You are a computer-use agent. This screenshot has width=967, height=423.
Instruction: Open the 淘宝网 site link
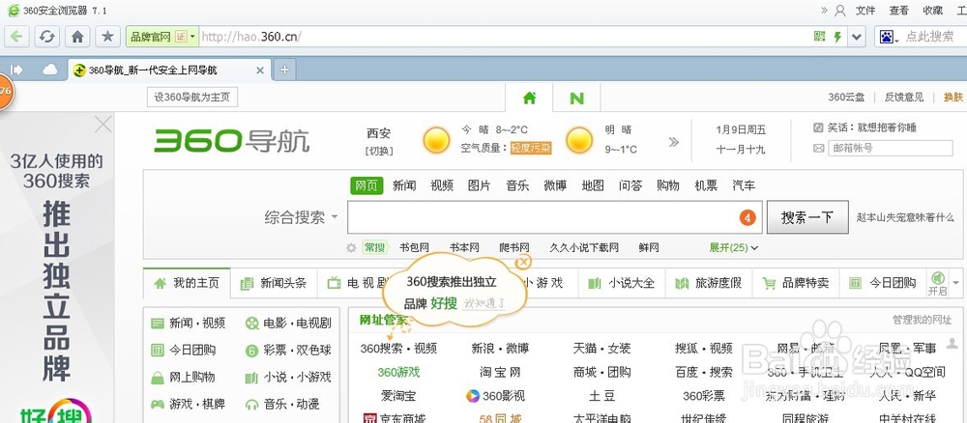pos(500,372)
